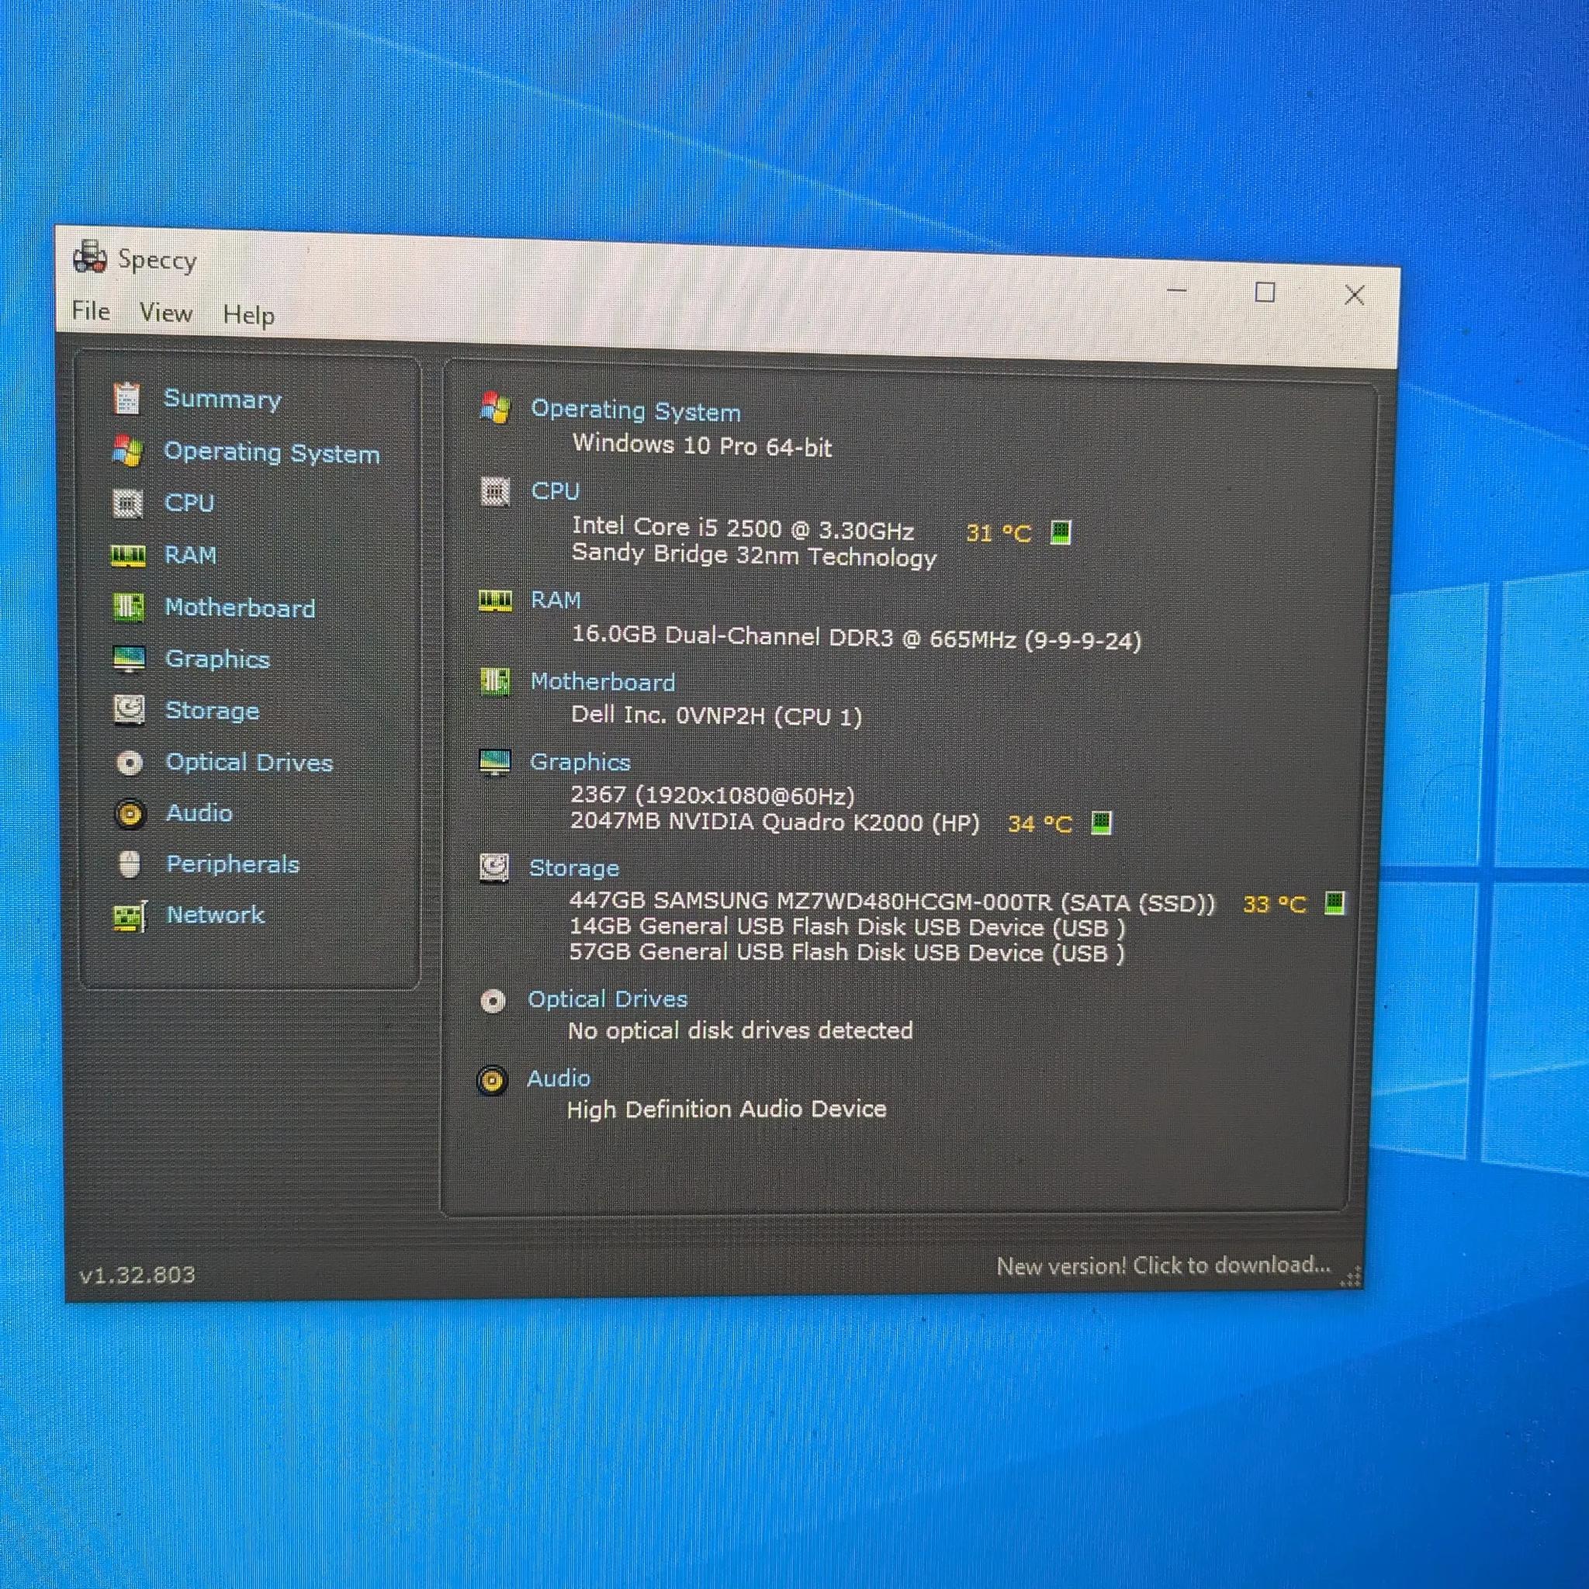Click the CPU chip icon in sidebar
This screenshot has width=1589, height=1589.
[x=127, y=504]
